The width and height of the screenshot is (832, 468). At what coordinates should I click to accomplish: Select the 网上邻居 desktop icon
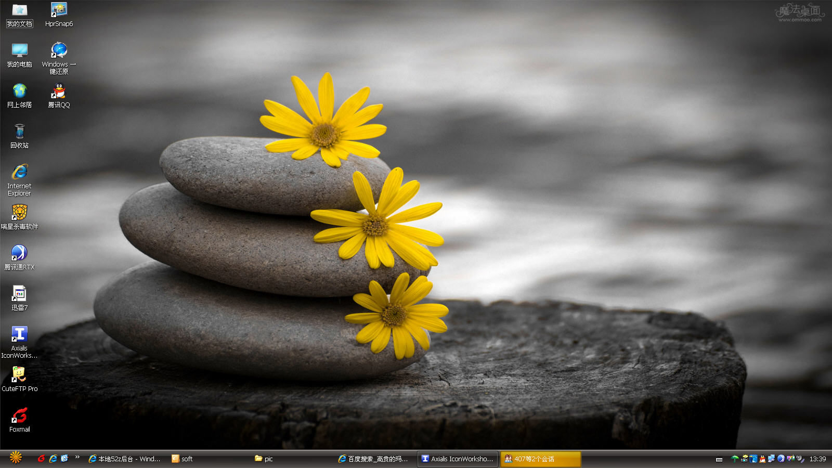[x=20, y=96]
